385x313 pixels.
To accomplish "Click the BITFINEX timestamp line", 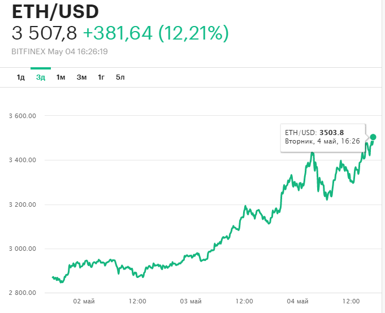I will (x=60, y=51).
